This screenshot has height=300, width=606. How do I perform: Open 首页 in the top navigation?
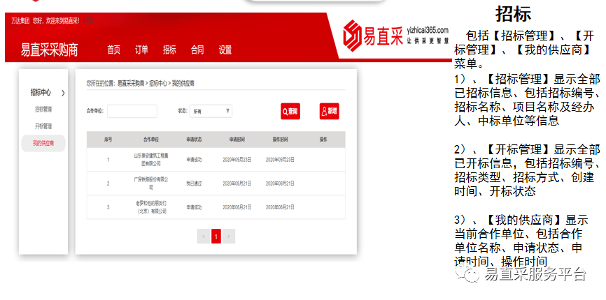click(113, 50)
